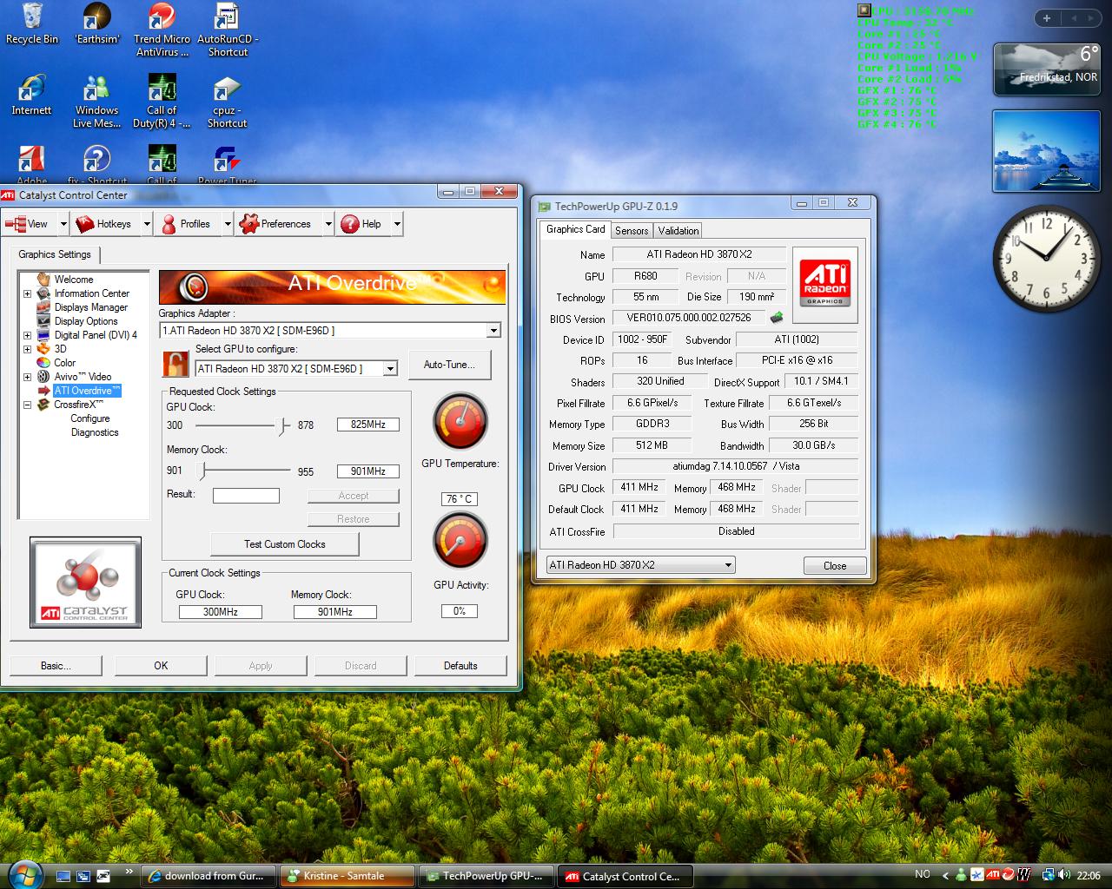Click the Defaults button

[460, 666]
